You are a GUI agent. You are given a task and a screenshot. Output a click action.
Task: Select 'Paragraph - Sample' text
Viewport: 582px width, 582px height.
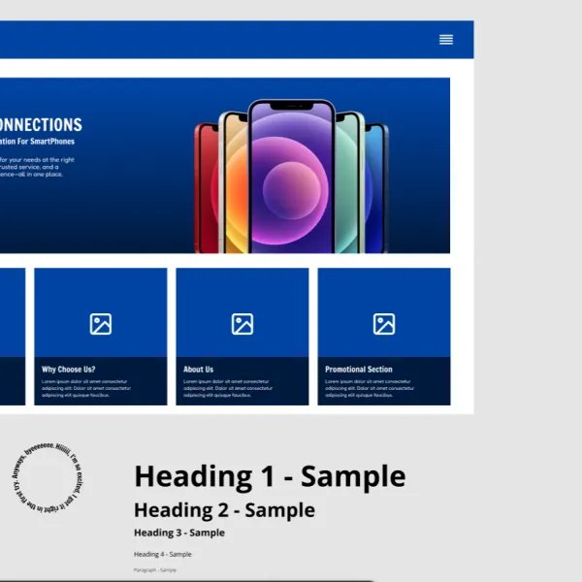coord(155,569)
